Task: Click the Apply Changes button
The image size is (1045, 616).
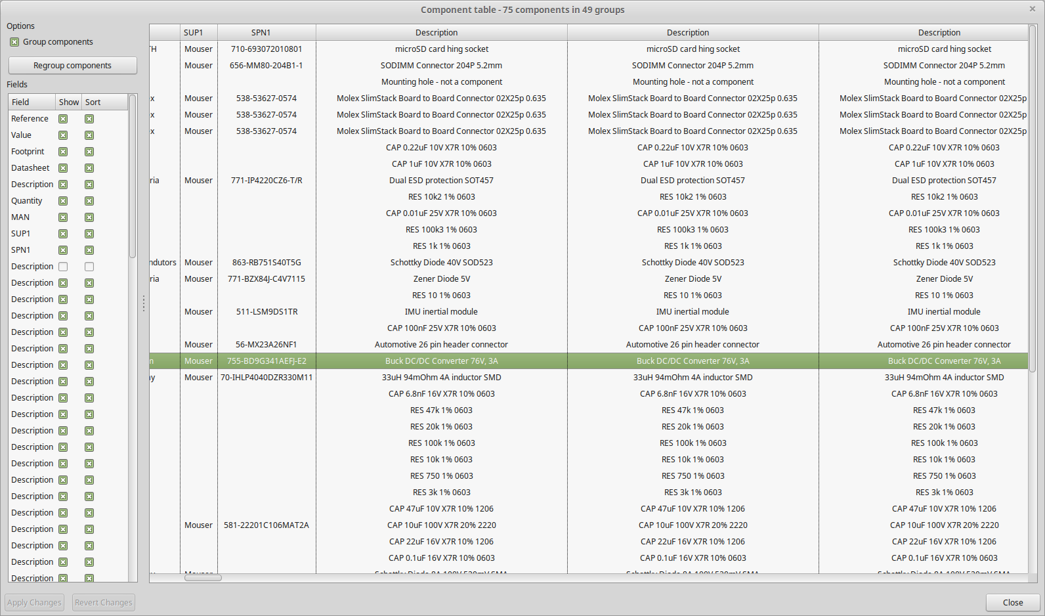Action: click(x=34, y=602)
